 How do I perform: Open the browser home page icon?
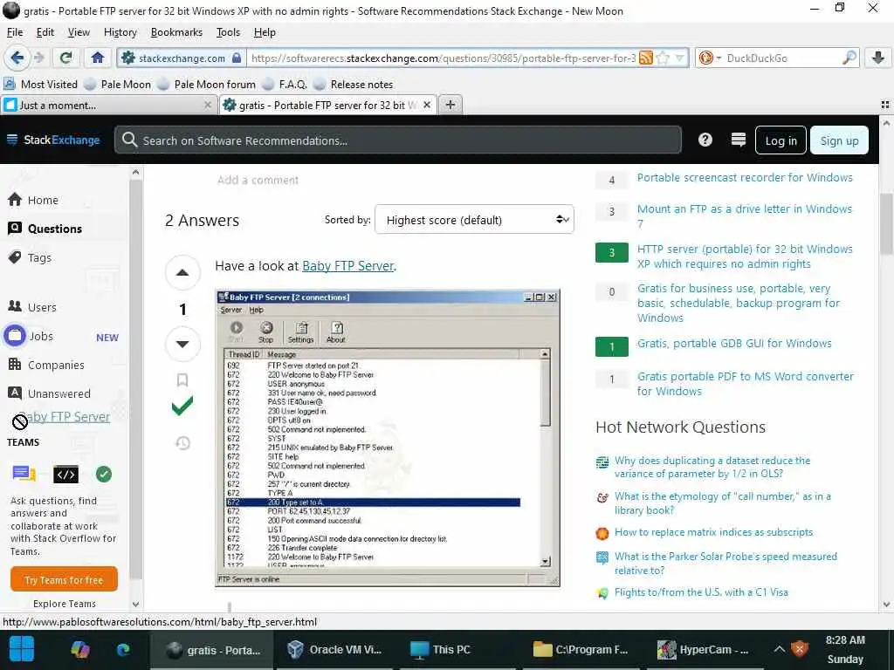pyautogui.click(x=98, y=58)
